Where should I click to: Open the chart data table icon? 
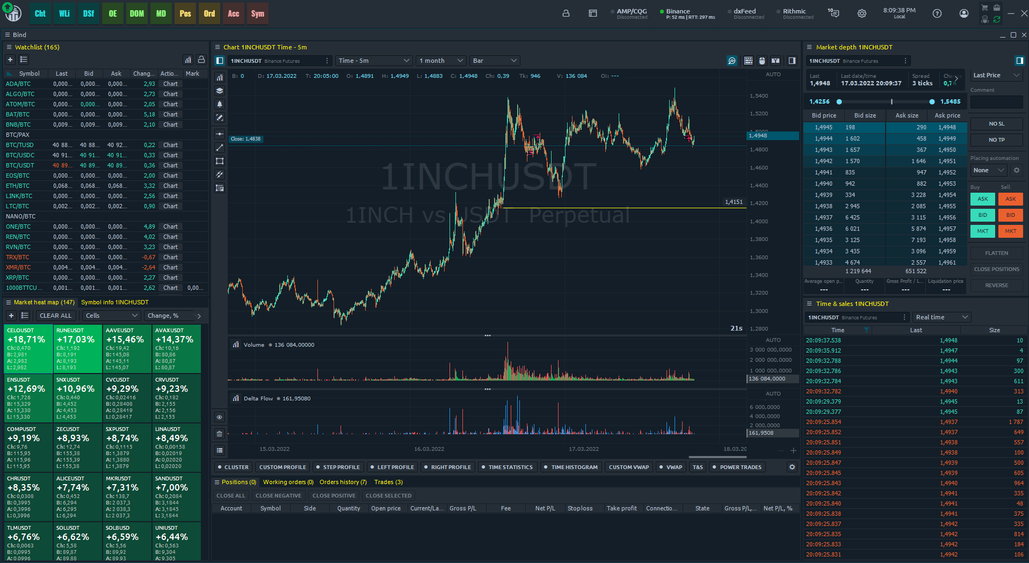point(748,61)
